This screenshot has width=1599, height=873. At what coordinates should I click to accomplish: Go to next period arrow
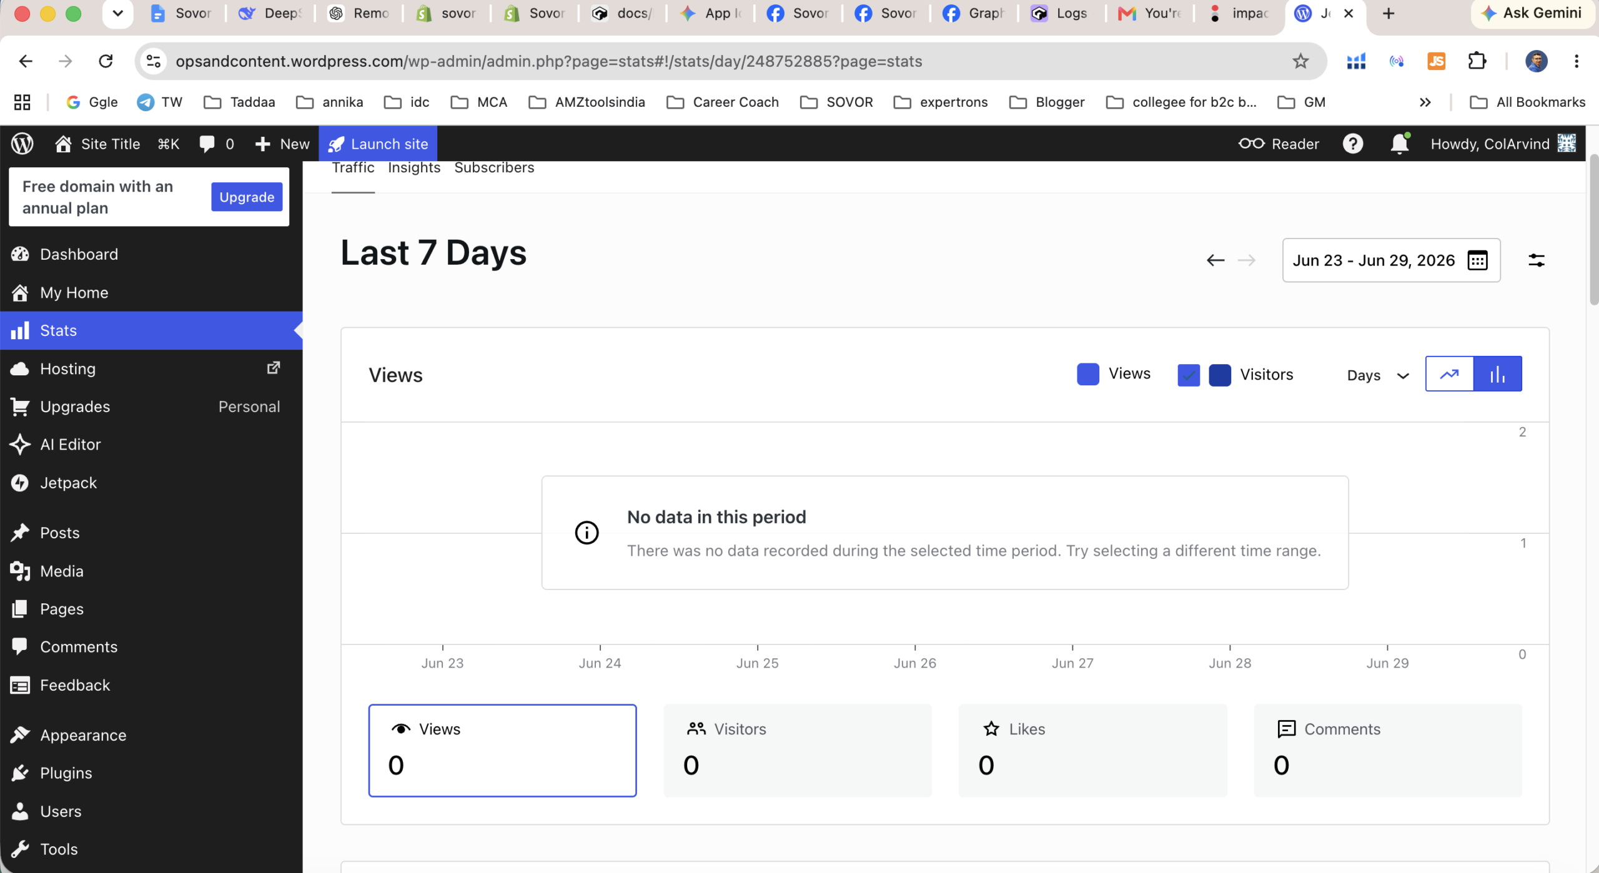tap(1247, 260)
